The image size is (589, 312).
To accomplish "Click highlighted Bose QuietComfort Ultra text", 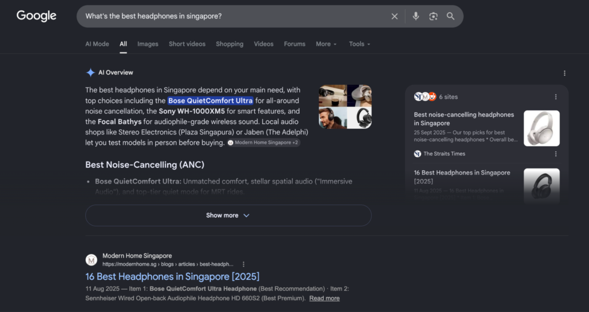I will tap(211, 101).
